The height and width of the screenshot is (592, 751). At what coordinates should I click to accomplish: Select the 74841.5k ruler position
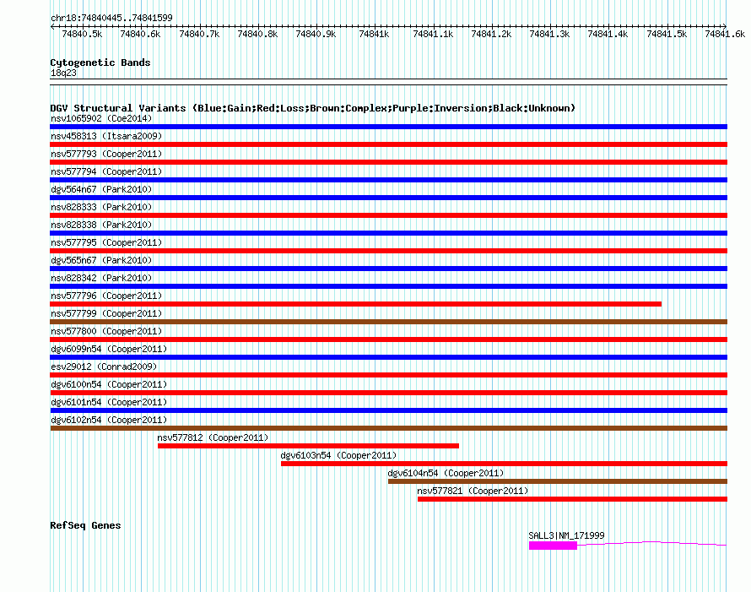[x=667, y=34]
